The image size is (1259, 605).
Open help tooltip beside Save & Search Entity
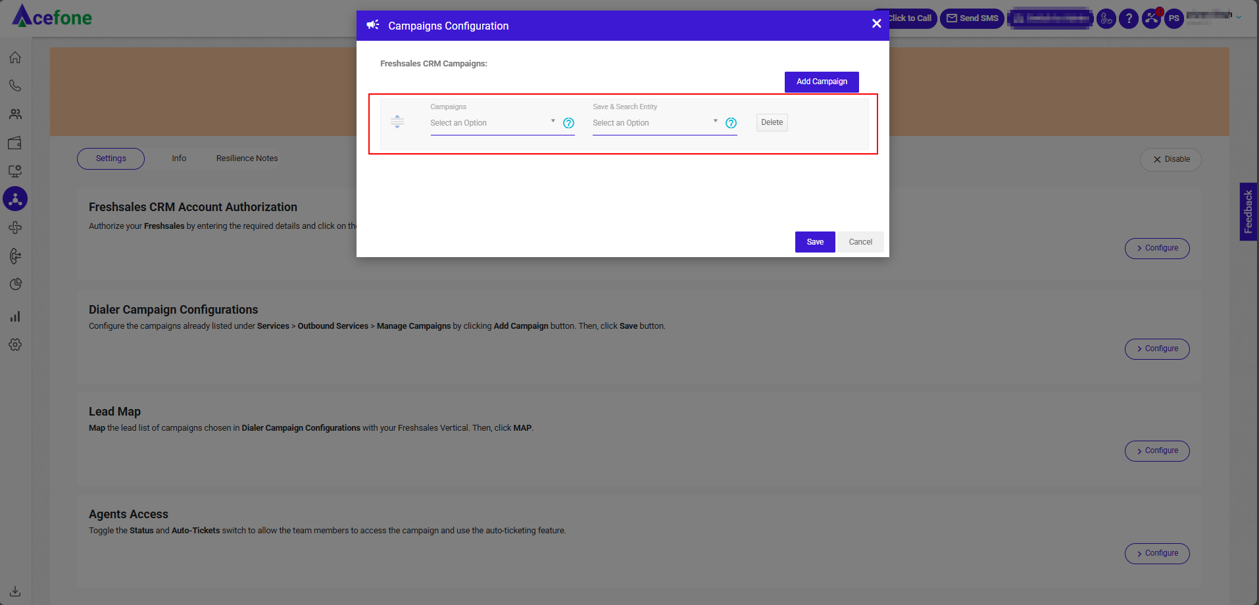pyautogui.click(x=731, y=123)
